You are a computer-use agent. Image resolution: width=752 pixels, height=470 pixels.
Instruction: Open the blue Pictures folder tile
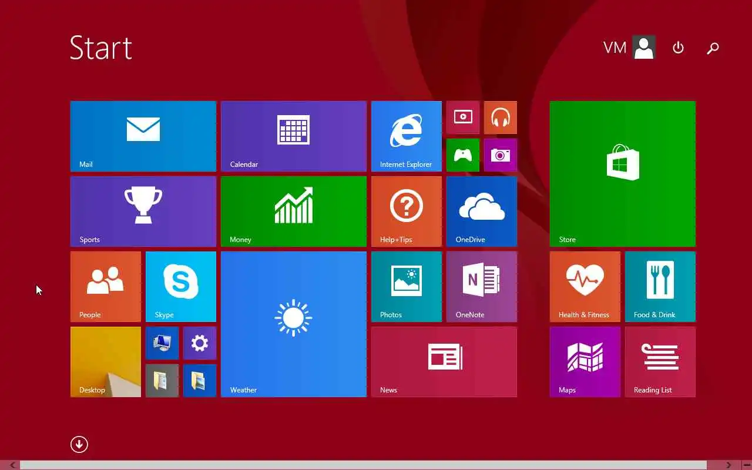point(200,381)
